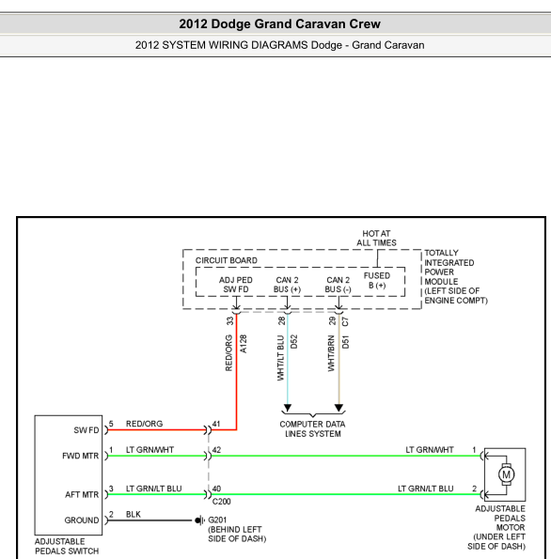Click the green wire between pin 42 and motor
This screenshot has height=559, width=551.
[346, 456]
